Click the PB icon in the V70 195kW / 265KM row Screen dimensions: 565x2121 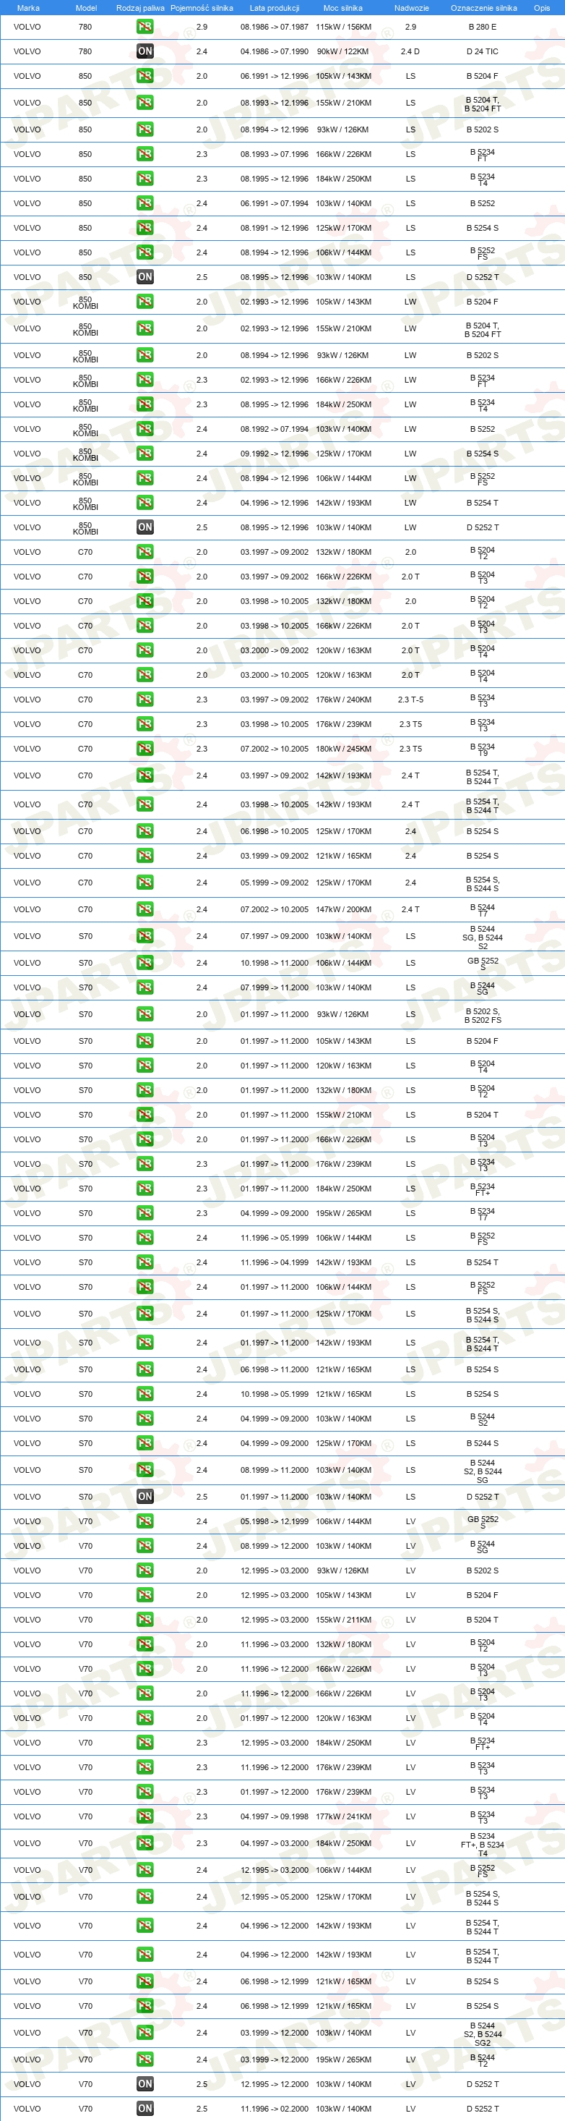(x=145, y=2060)
